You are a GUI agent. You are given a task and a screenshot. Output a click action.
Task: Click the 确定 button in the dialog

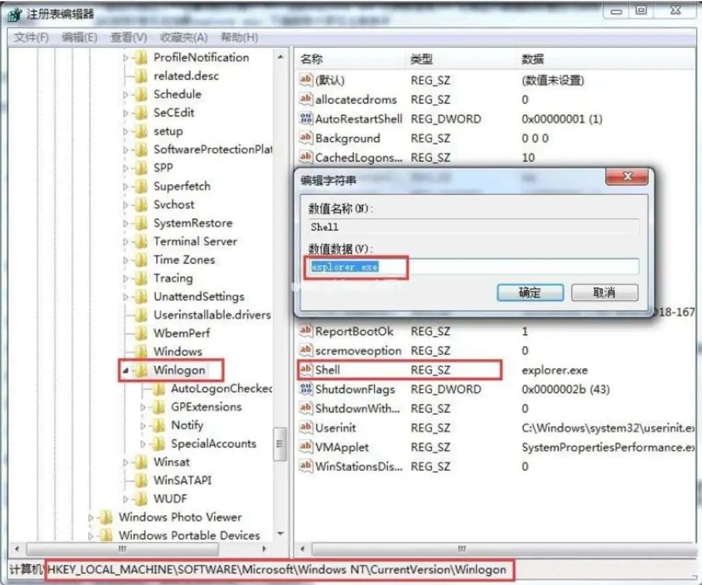tap(530, 293)
